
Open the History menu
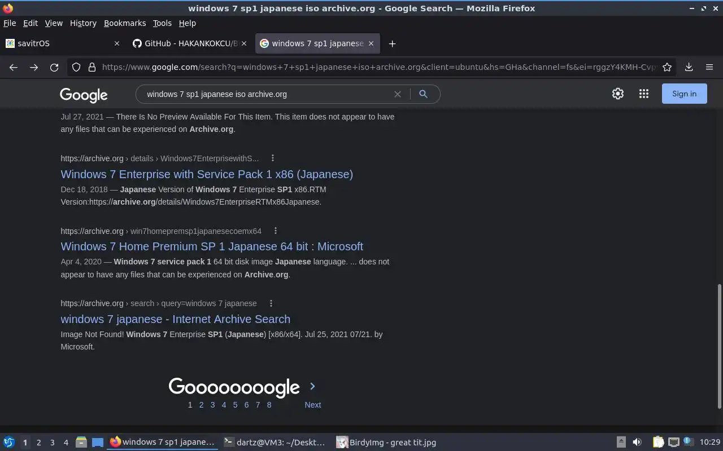click(83, 23)
